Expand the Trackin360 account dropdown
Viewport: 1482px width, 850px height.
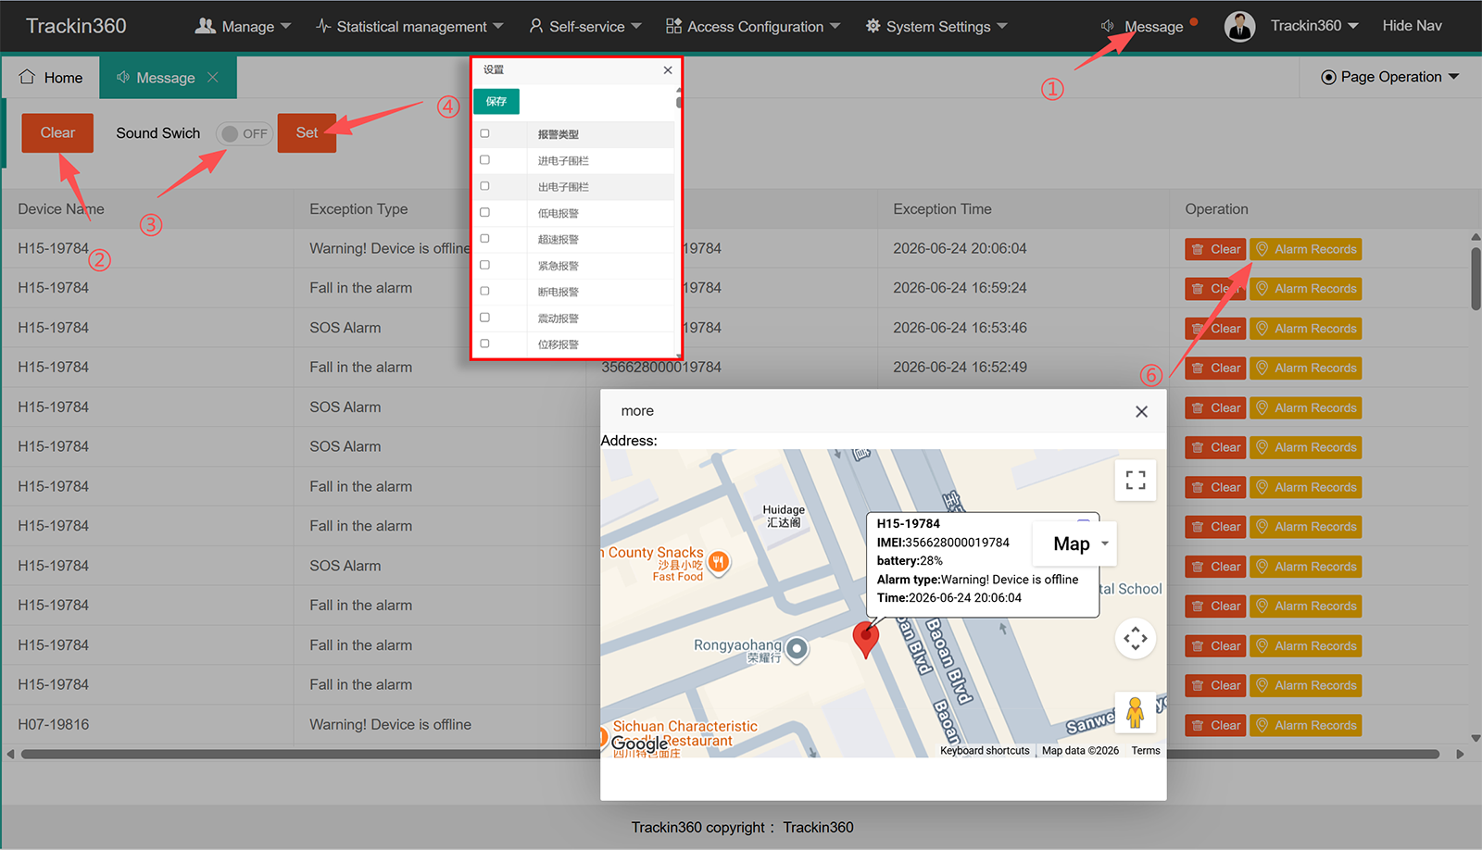click(1313, 26)
